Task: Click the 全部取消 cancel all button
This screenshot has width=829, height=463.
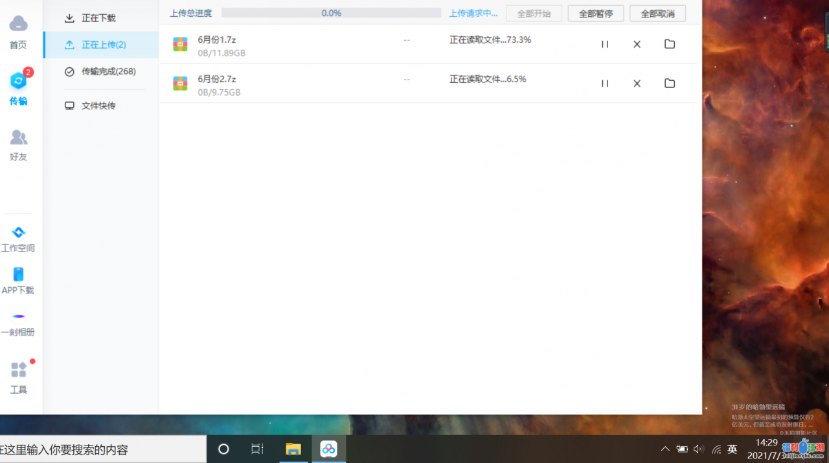Action: 657,12
